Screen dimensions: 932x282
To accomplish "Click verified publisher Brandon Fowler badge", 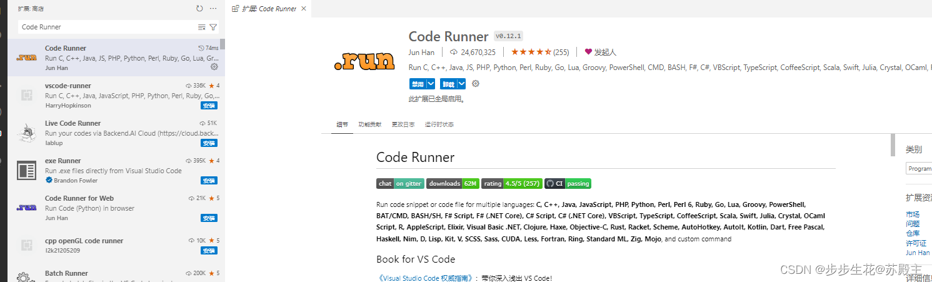I will [x=49, y=180].
